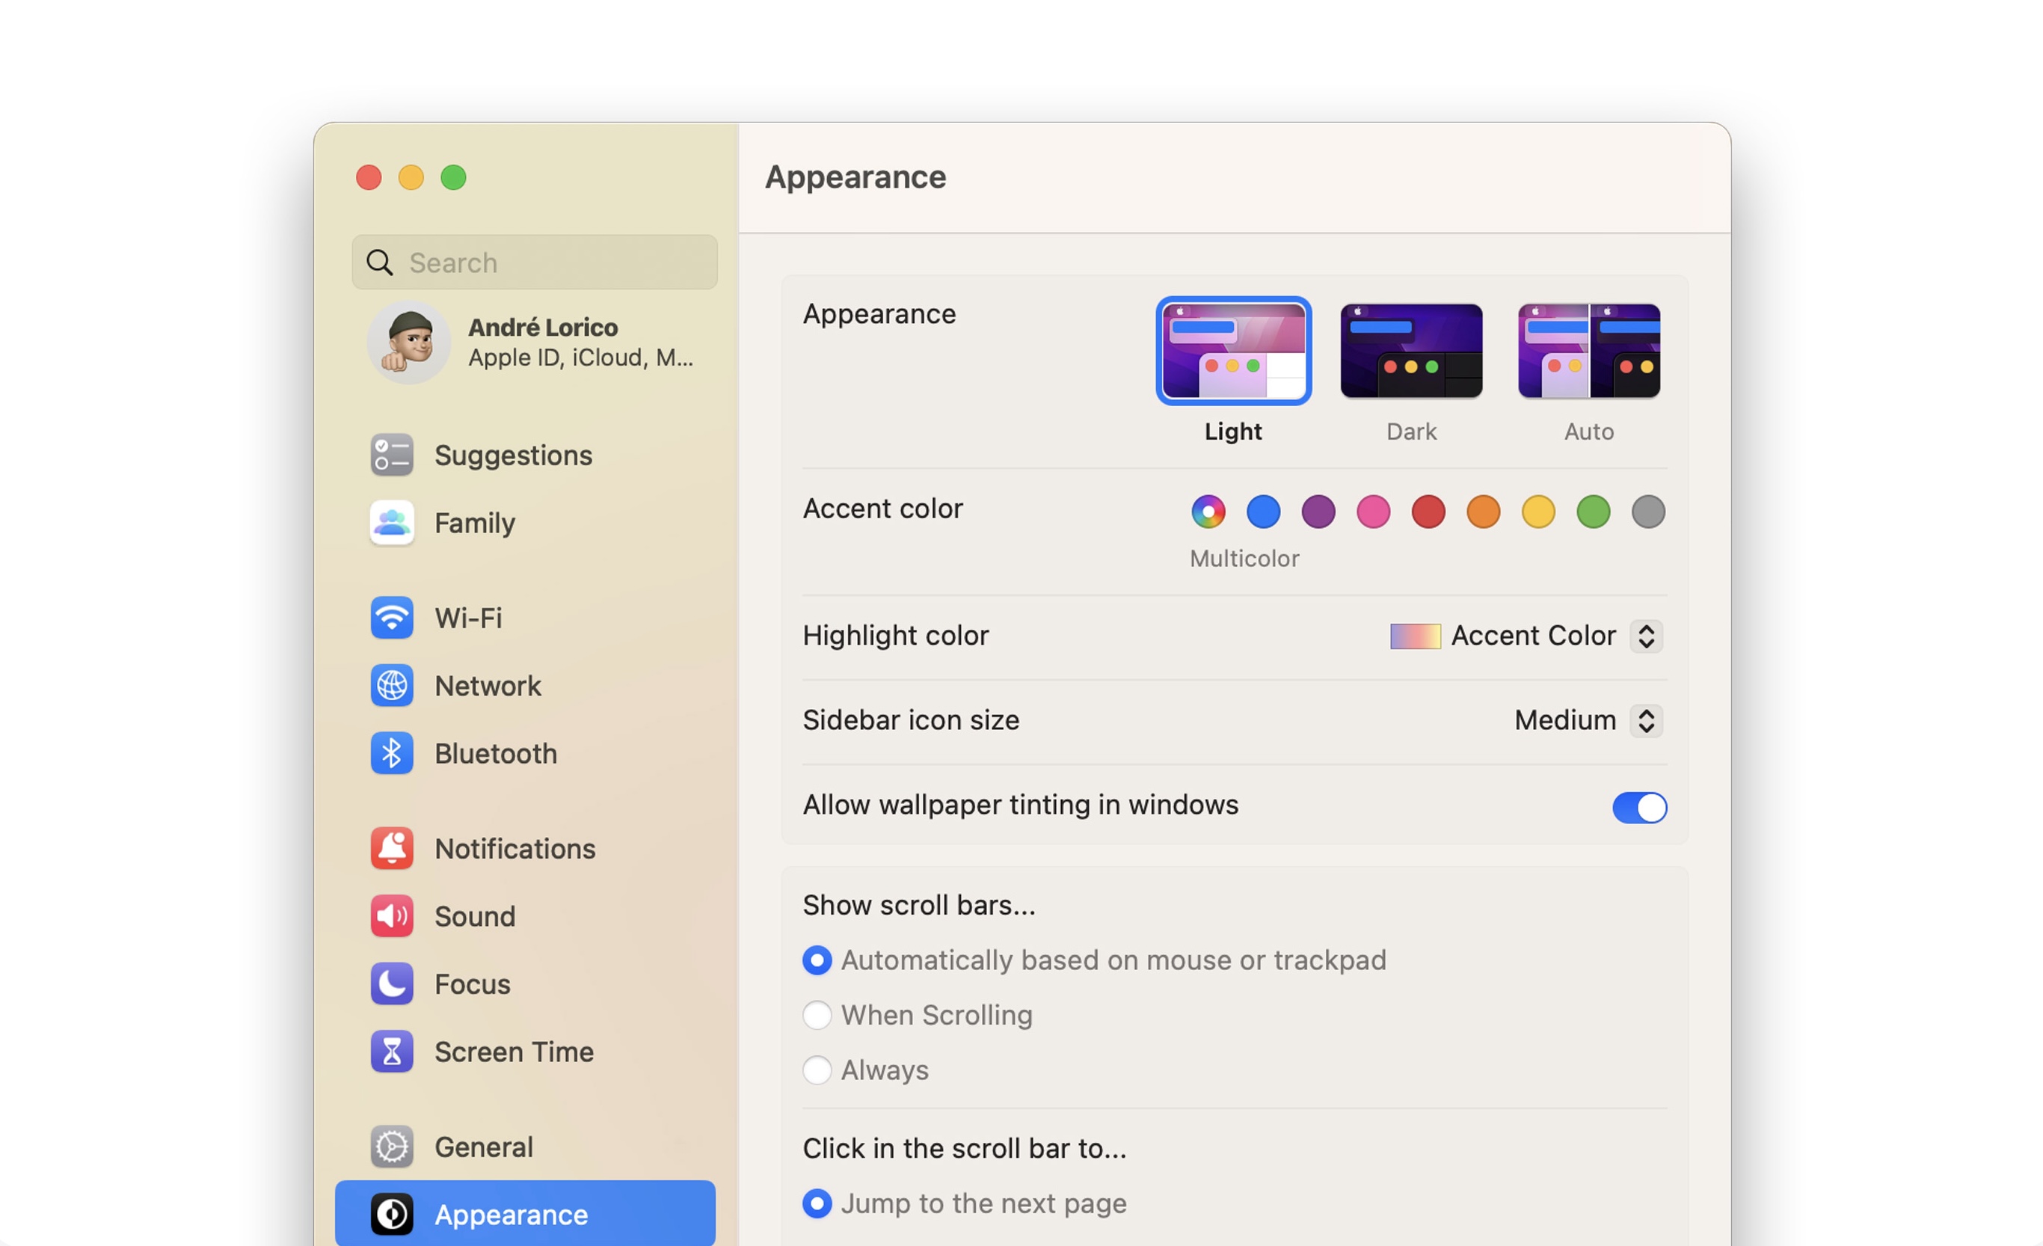The image size is (2043, 1246).
Task: Select the Dark appearance mode
Action: [1411, 351]
